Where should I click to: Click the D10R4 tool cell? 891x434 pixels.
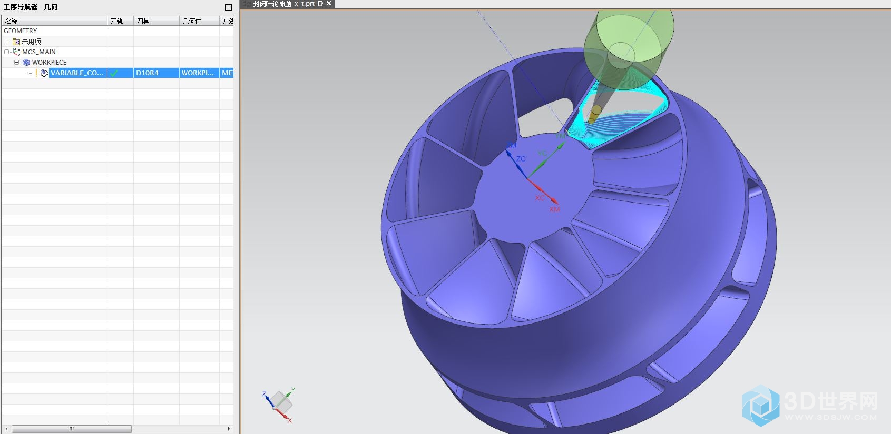coord(156,73)
